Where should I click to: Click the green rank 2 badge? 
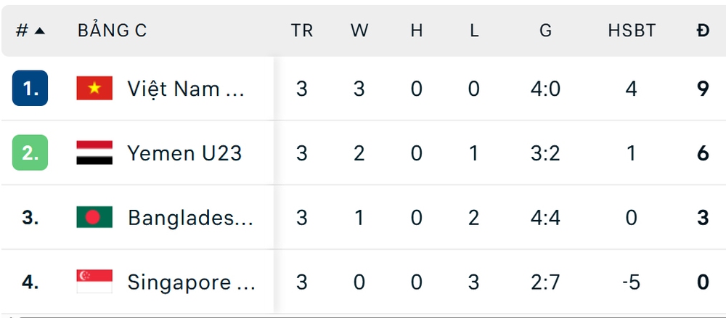(30, 153)
